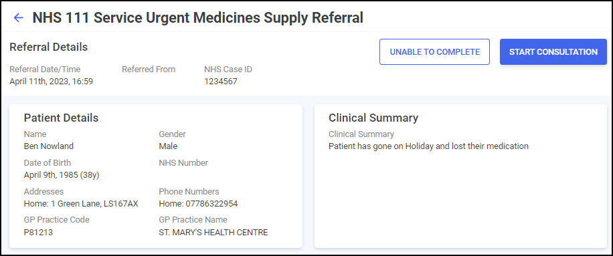Screen dimensions: 613x256
Task: Click the Referred From label
Action: point(149,70)
